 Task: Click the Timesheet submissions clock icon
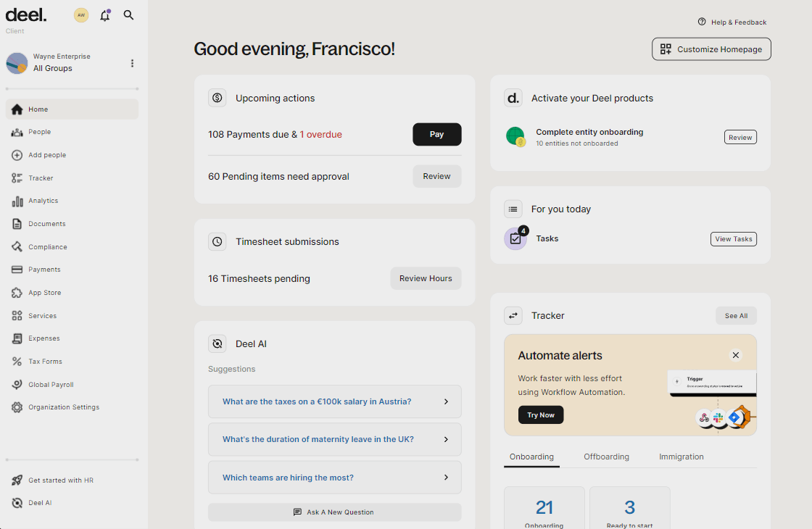(217, 242)
